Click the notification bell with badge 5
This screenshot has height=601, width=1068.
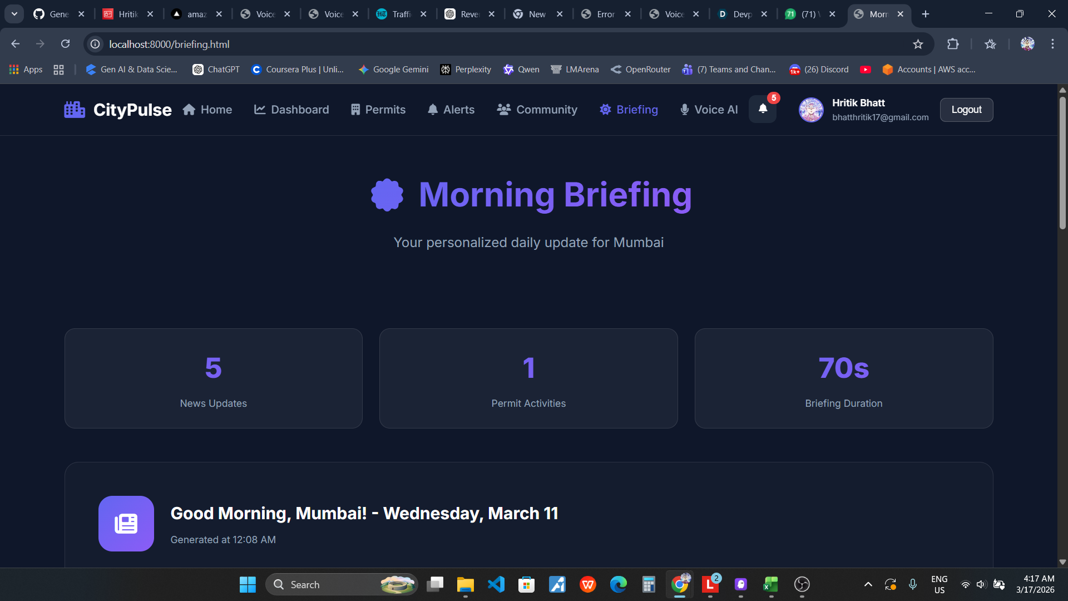[x=763, y=109]
